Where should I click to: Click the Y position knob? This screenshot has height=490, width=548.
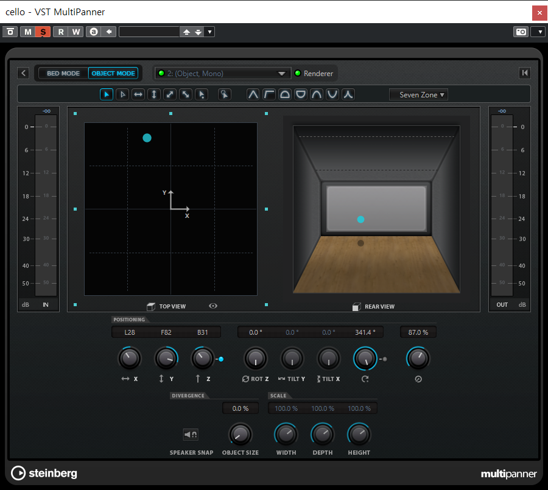[x=166, y=359]
